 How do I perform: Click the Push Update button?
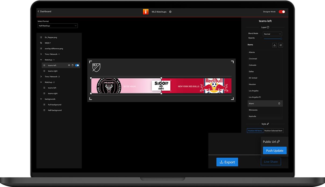tap(275, 150)
